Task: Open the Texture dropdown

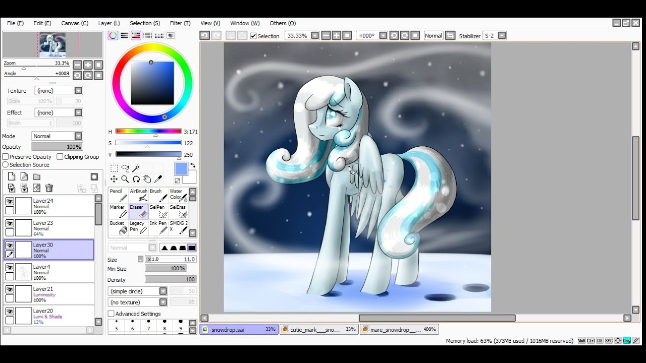Action: [59, 91]
